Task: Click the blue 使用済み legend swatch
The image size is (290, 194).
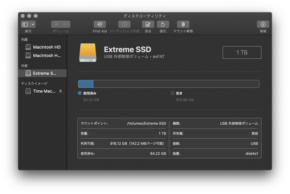Action: coord(80,93)
